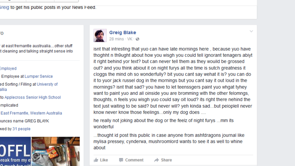Open the post options dropdown arrow
Screen dimensions: 295x166
[251, 31]
